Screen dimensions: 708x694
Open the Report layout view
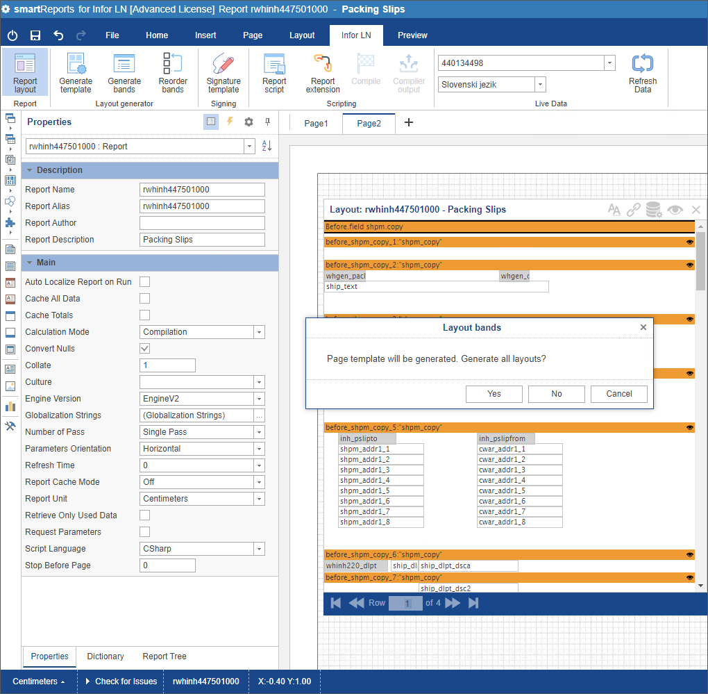[25, 72]
